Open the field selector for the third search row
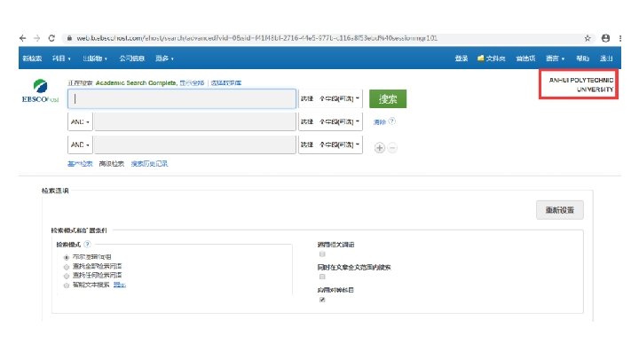This screenshot has height=359, width=639. pyautogui.click(x=330, y=144)
